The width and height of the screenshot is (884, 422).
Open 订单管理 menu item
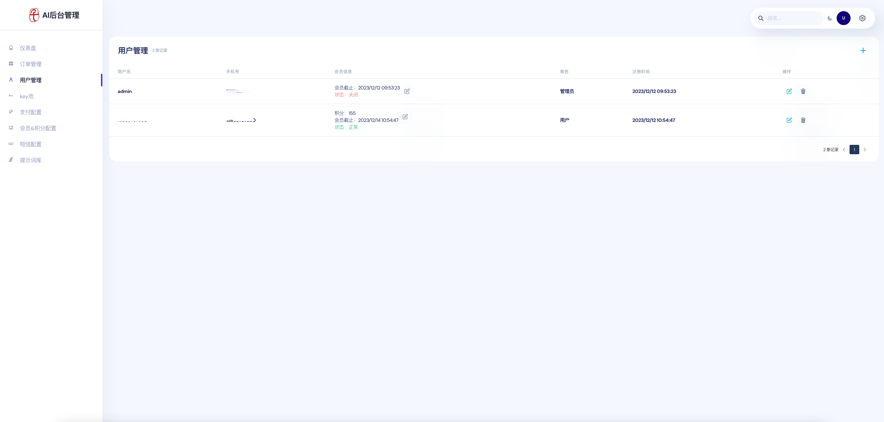coord(31,64)
